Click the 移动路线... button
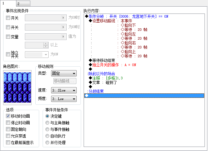 [x=65, y=81]
